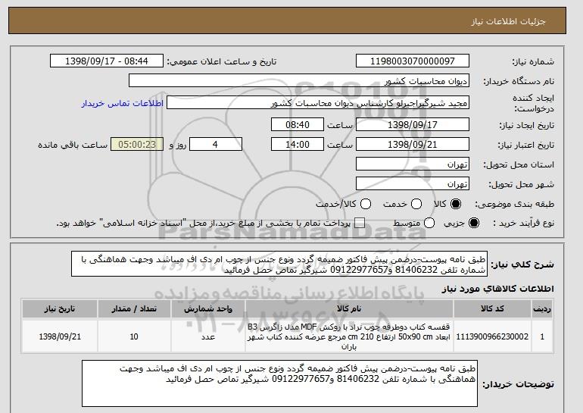Image resolution: width=583 pixels, height=413 pixels.
Task: Click the نام کالا column header
Action: (x=349, y=309)
